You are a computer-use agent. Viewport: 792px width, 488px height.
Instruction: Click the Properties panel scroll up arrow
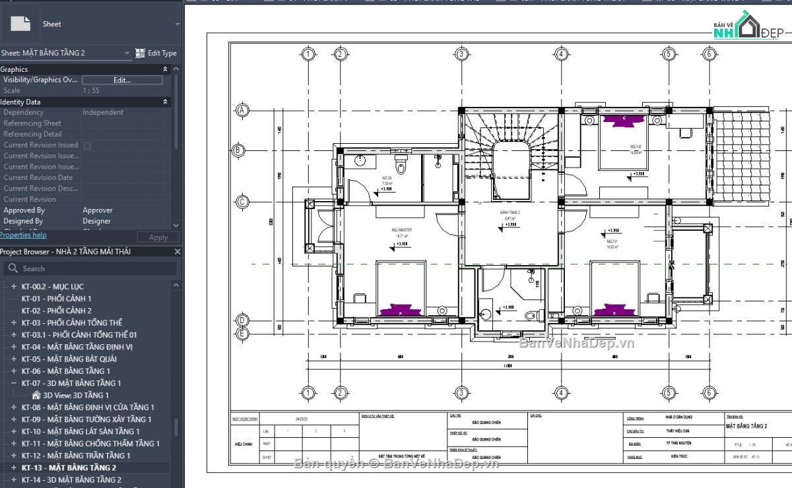(x=176, y=68)
